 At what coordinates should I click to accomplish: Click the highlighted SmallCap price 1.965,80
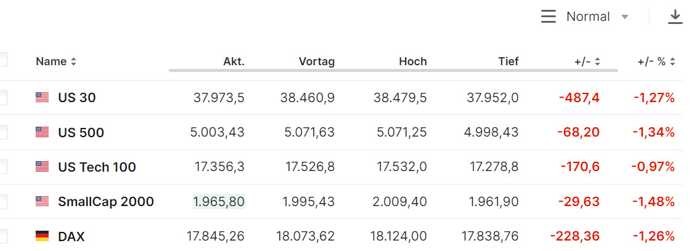pyautogui.click(x=219, y=201)
